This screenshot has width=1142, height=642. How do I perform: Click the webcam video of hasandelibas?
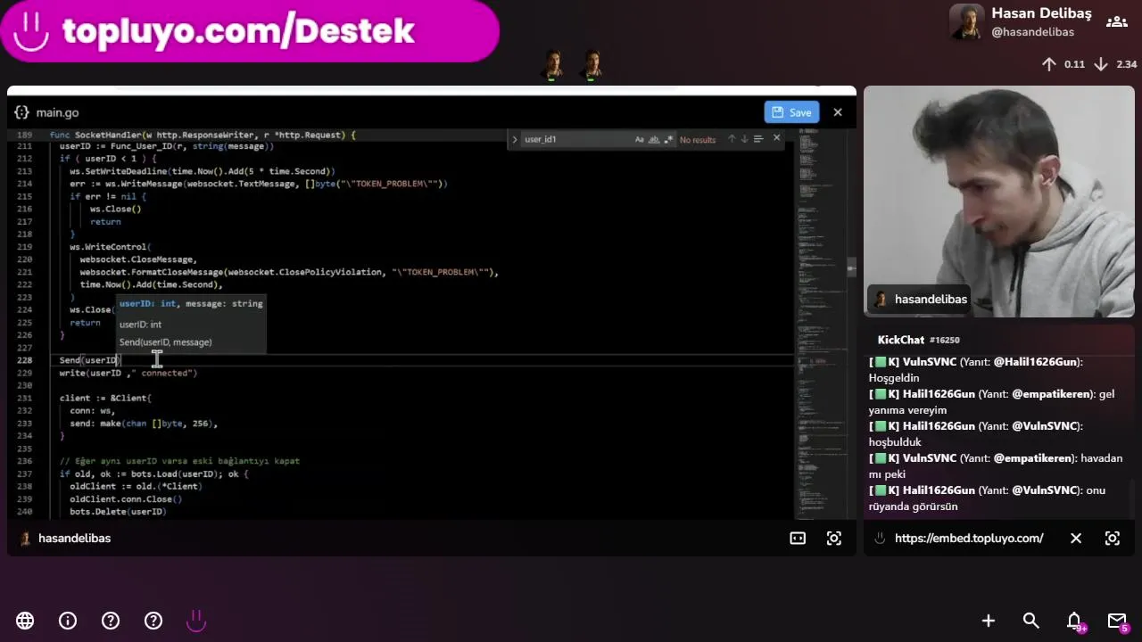tap(999, 202)
